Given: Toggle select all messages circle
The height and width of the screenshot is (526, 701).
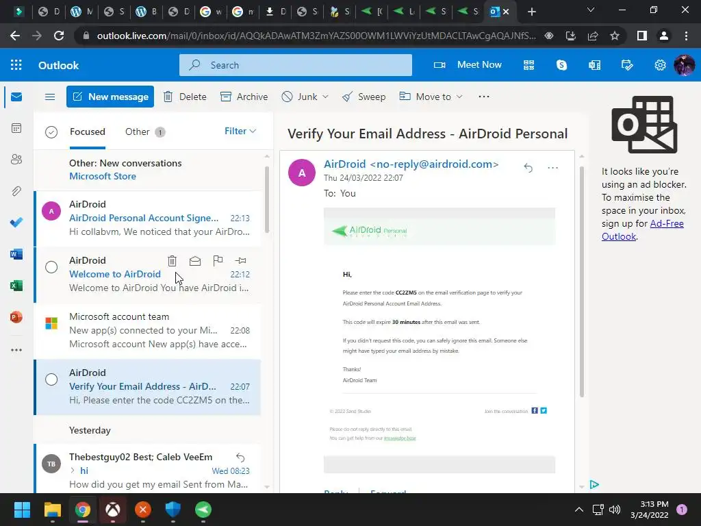Looking at the screenshot, I should (x=51, y=132).
